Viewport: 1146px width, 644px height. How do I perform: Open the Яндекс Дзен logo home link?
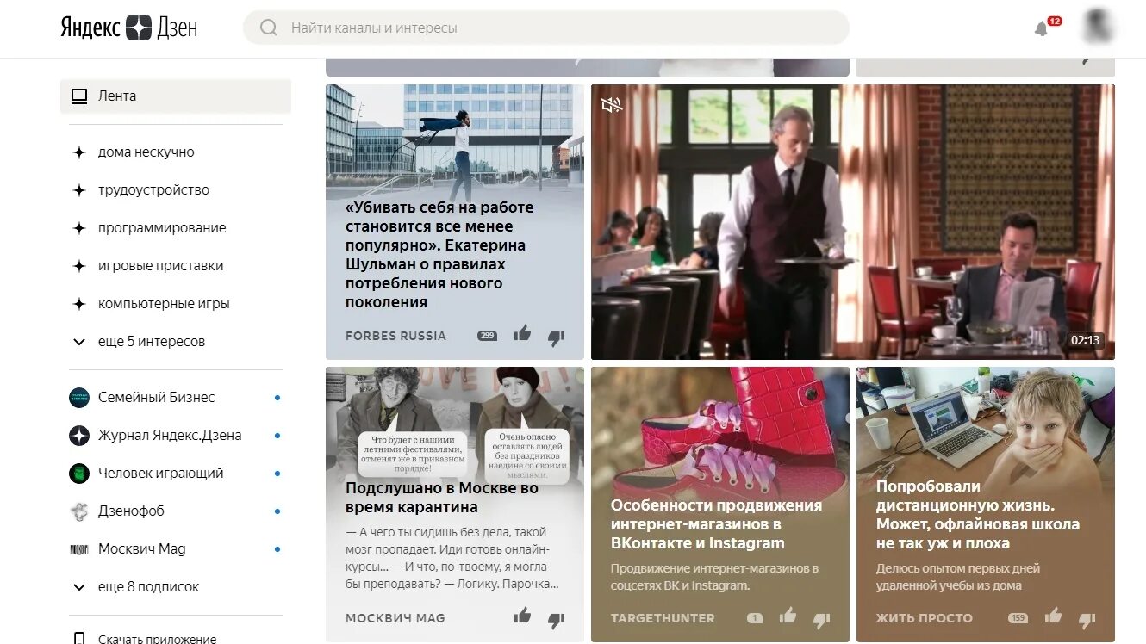(x=129, y=28)
